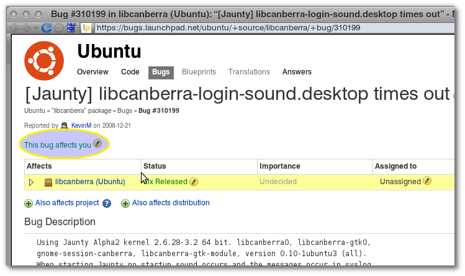Open the Overview tab
465x276 pixels.
click(x=93, y=72)
